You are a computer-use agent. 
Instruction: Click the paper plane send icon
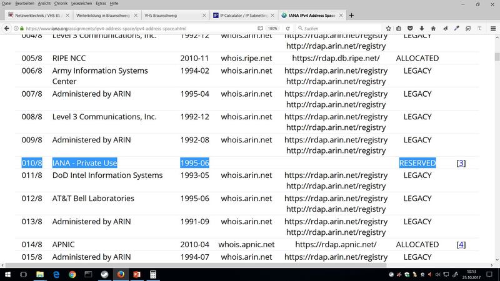(445, 28)
